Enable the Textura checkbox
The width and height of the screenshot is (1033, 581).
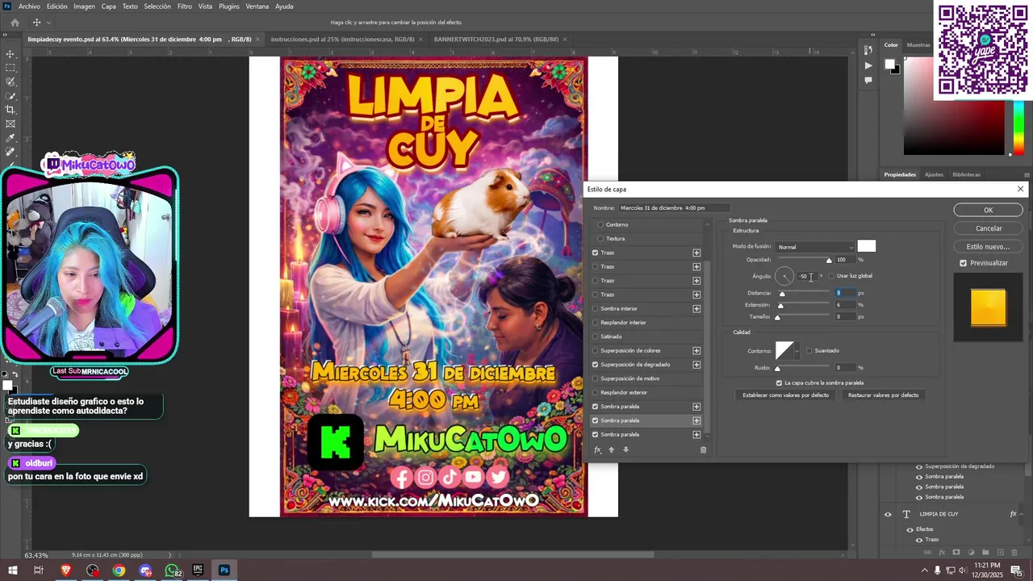pos(600,239)
